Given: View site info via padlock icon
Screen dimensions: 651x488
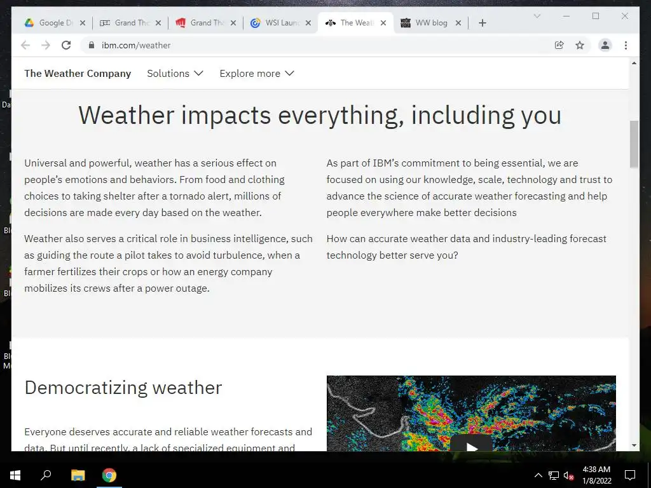Looking at the screenshot, I should (92, 45).
